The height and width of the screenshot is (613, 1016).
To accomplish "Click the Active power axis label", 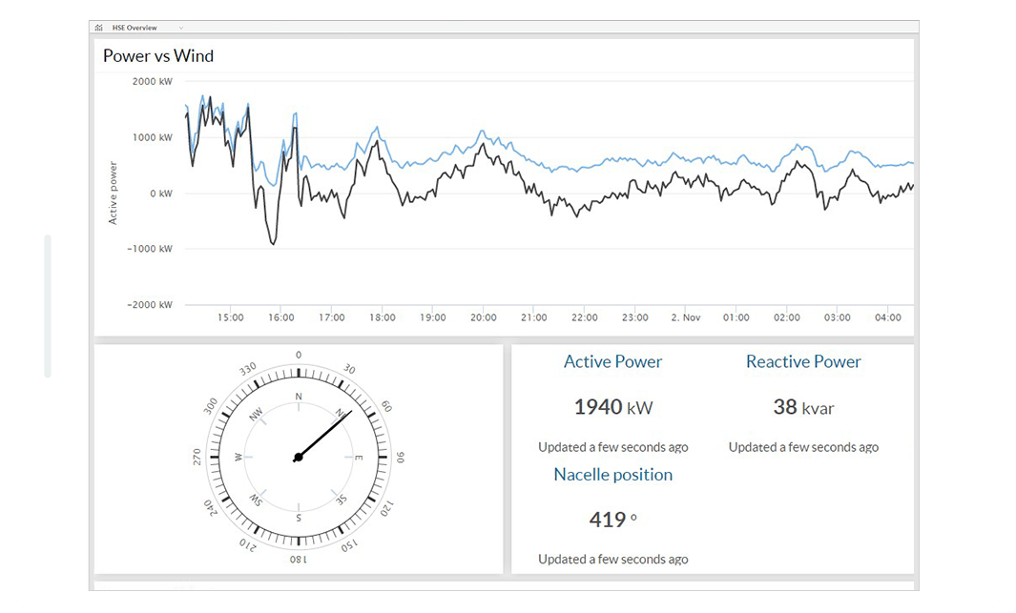I will pyautogui.click(x=113, y=193).
